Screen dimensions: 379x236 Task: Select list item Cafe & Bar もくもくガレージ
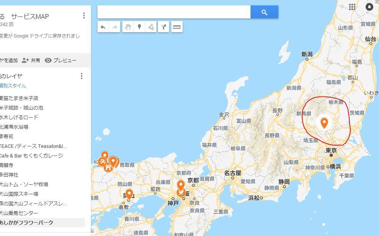[31, 156]
